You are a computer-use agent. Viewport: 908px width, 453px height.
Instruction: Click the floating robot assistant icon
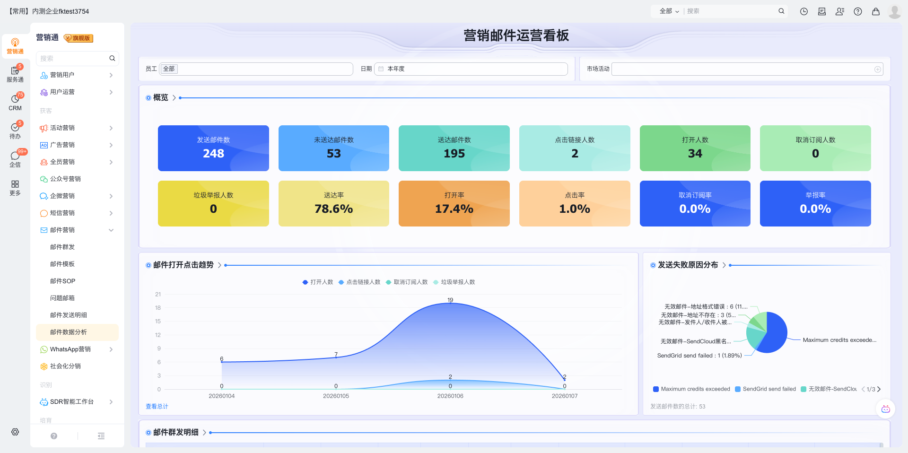[885, 409]
